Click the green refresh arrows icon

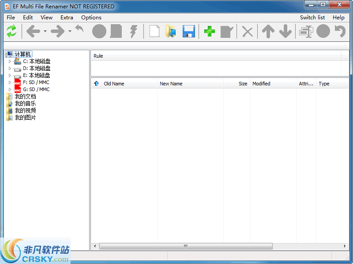point(11,31)
